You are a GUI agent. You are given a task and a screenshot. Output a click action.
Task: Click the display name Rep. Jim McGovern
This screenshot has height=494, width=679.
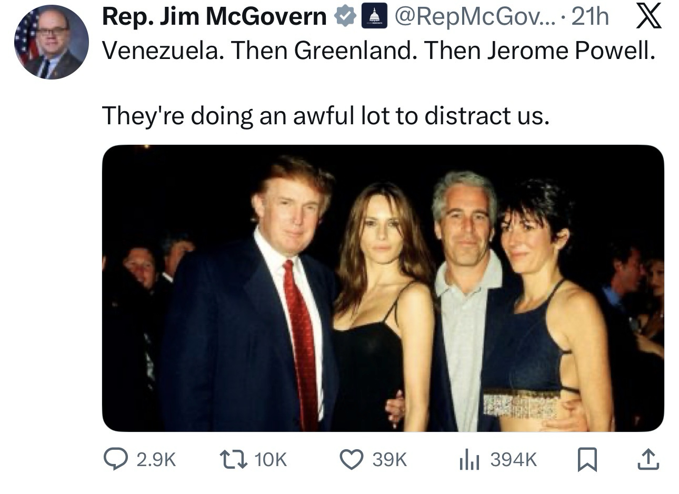click(x=214, y=17)
